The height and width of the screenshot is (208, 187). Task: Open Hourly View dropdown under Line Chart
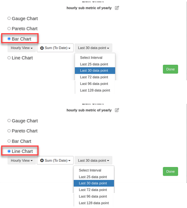(x=22, y=161)
